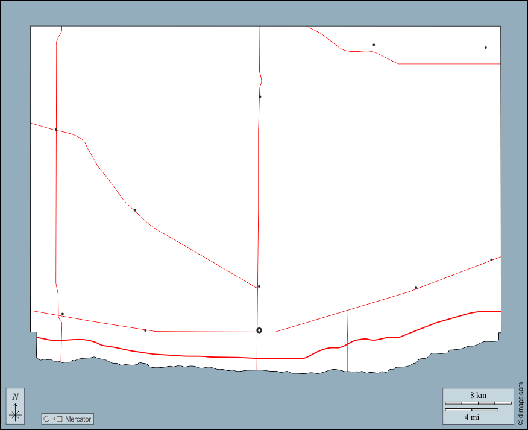Click the 4 mi scale bar
Image resolution: width=528 pixels, height=430 pixels.
point(471,410)
